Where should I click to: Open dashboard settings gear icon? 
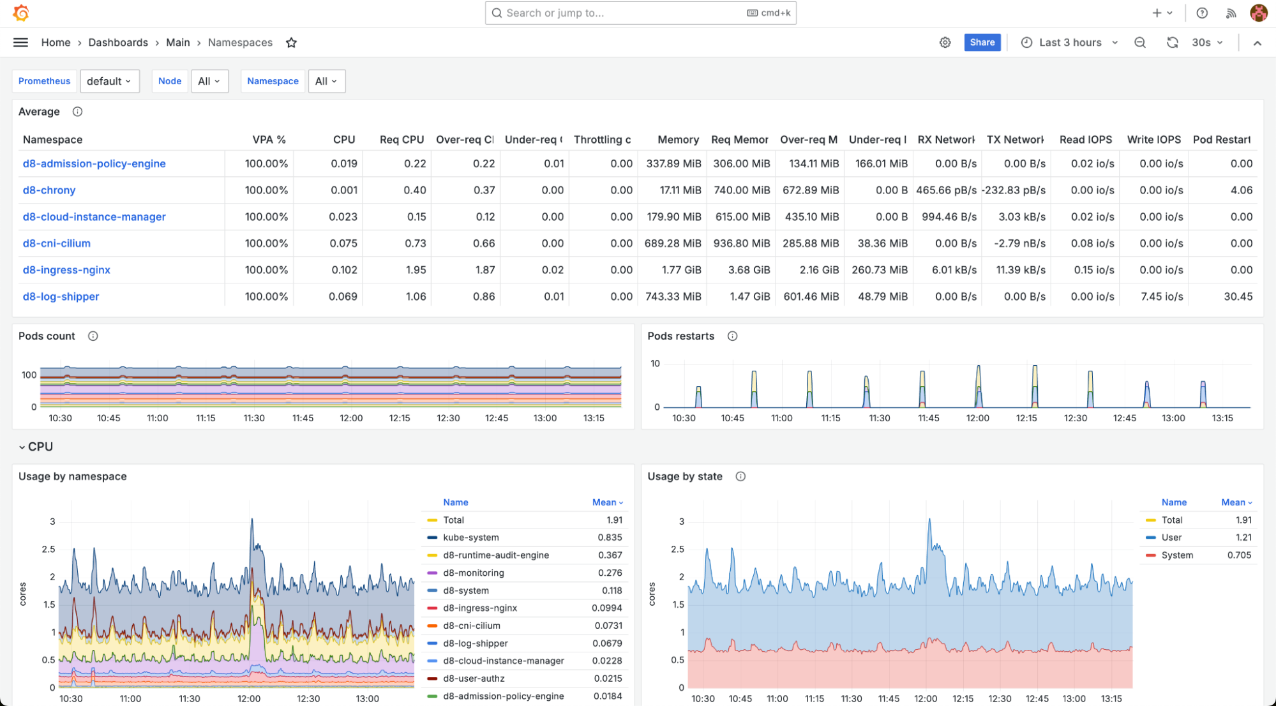coord(945,43)
